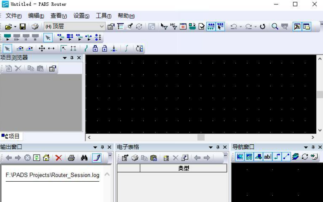This screenshot has height=202, width=323.
Task: Open the 文件(F) menu
Action: coord(14,16)
